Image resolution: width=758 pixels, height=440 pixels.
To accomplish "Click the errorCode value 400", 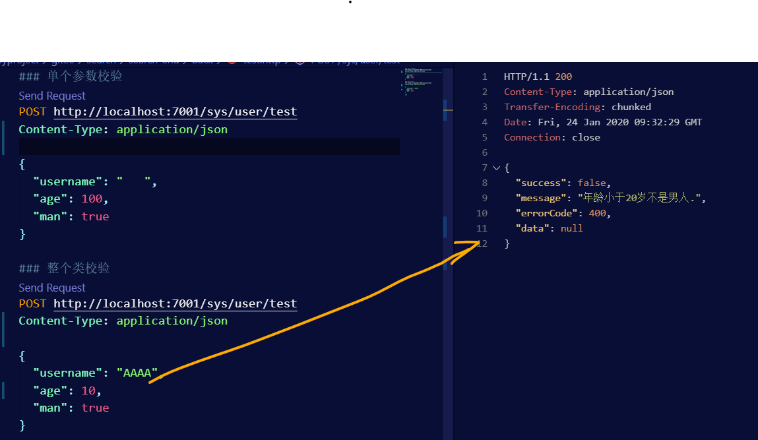I will pos(598,213).
